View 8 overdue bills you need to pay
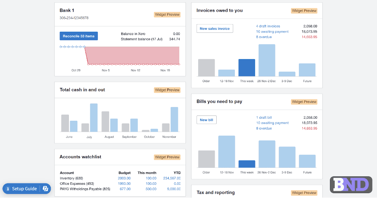This screenshot has width=377, height=198. tap(264, 128)
